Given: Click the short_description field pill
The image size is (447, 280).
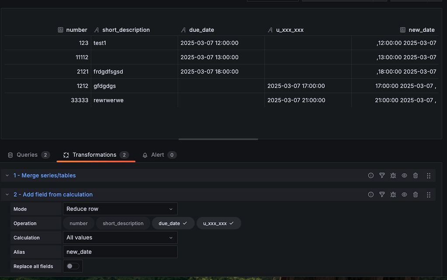Looking at the screenshot, I should (x=123, y=223).
